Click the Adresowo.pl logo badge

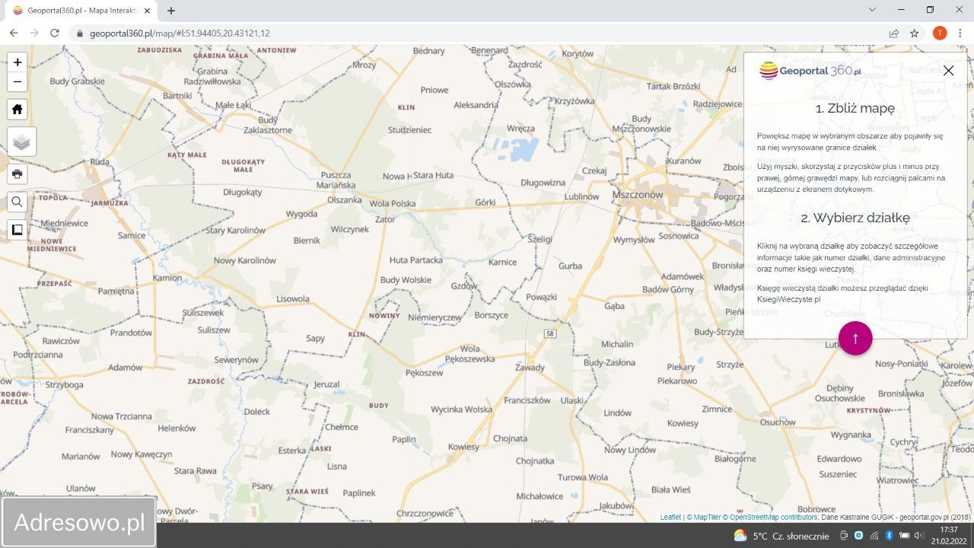click(x=78, y=522)
